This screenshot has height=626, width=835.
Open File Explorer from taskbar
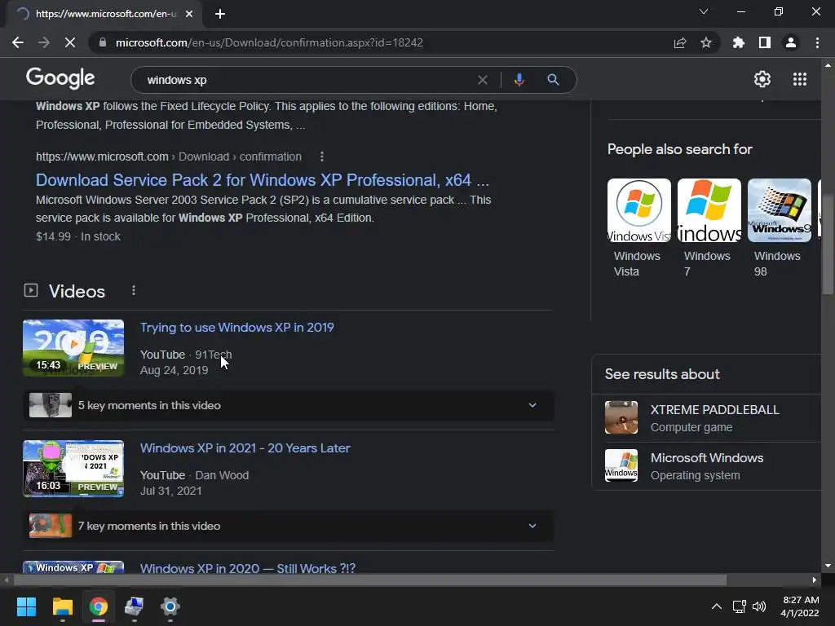[62, 606]
